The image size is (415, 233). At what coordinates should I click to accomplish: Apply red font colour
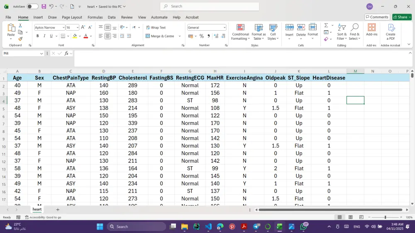pos(86,36)
